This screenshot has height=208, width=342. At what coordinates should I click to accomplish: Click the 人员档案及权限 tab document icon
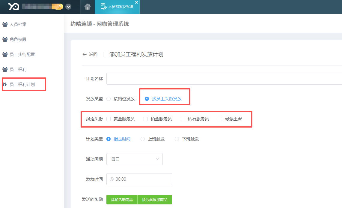pos(103,7)
